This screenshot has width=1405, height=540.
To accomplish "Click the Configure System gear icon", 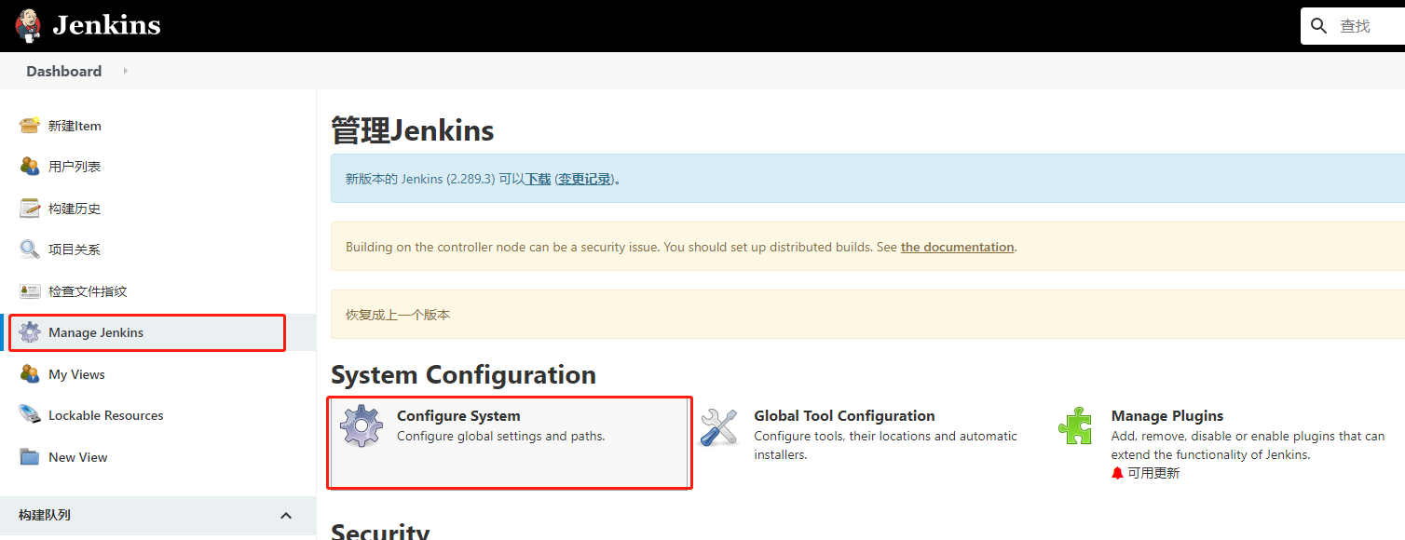I will coord(361,426).
